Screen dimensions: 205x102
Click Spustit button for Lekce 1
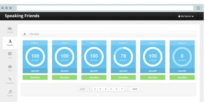coord(35,71)
